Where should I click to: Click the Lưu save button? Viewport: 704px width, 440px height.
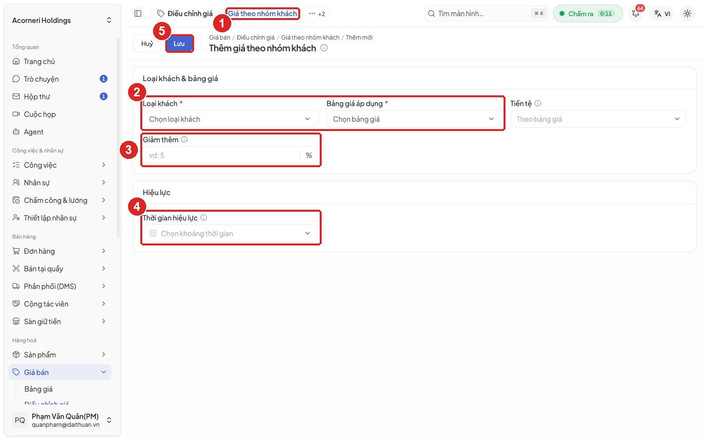point(179,44)
